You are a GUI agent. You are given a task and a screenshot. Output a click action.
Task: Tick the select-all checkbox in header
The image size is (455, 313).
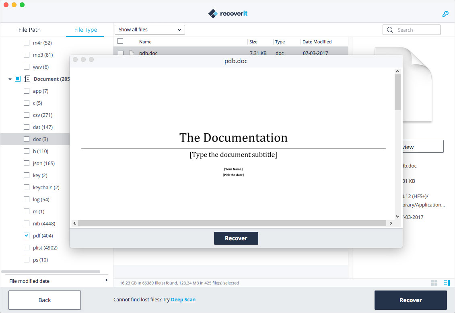[x=120, y=41]
